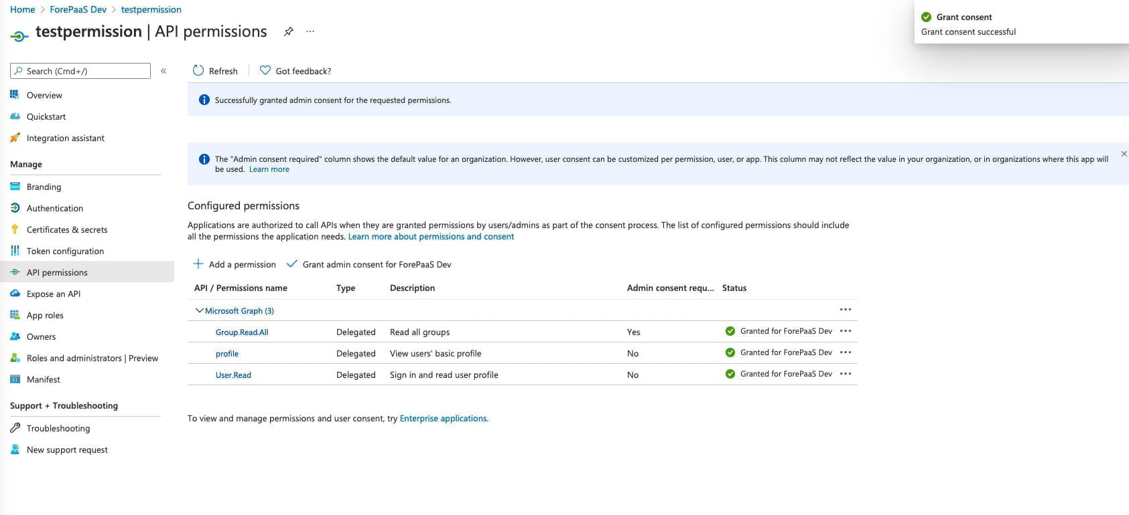Click the Microsoft Graph (3) link
Image resolution: width=1129 pixels, height=515 pixels.
click(x=239, y=311)
